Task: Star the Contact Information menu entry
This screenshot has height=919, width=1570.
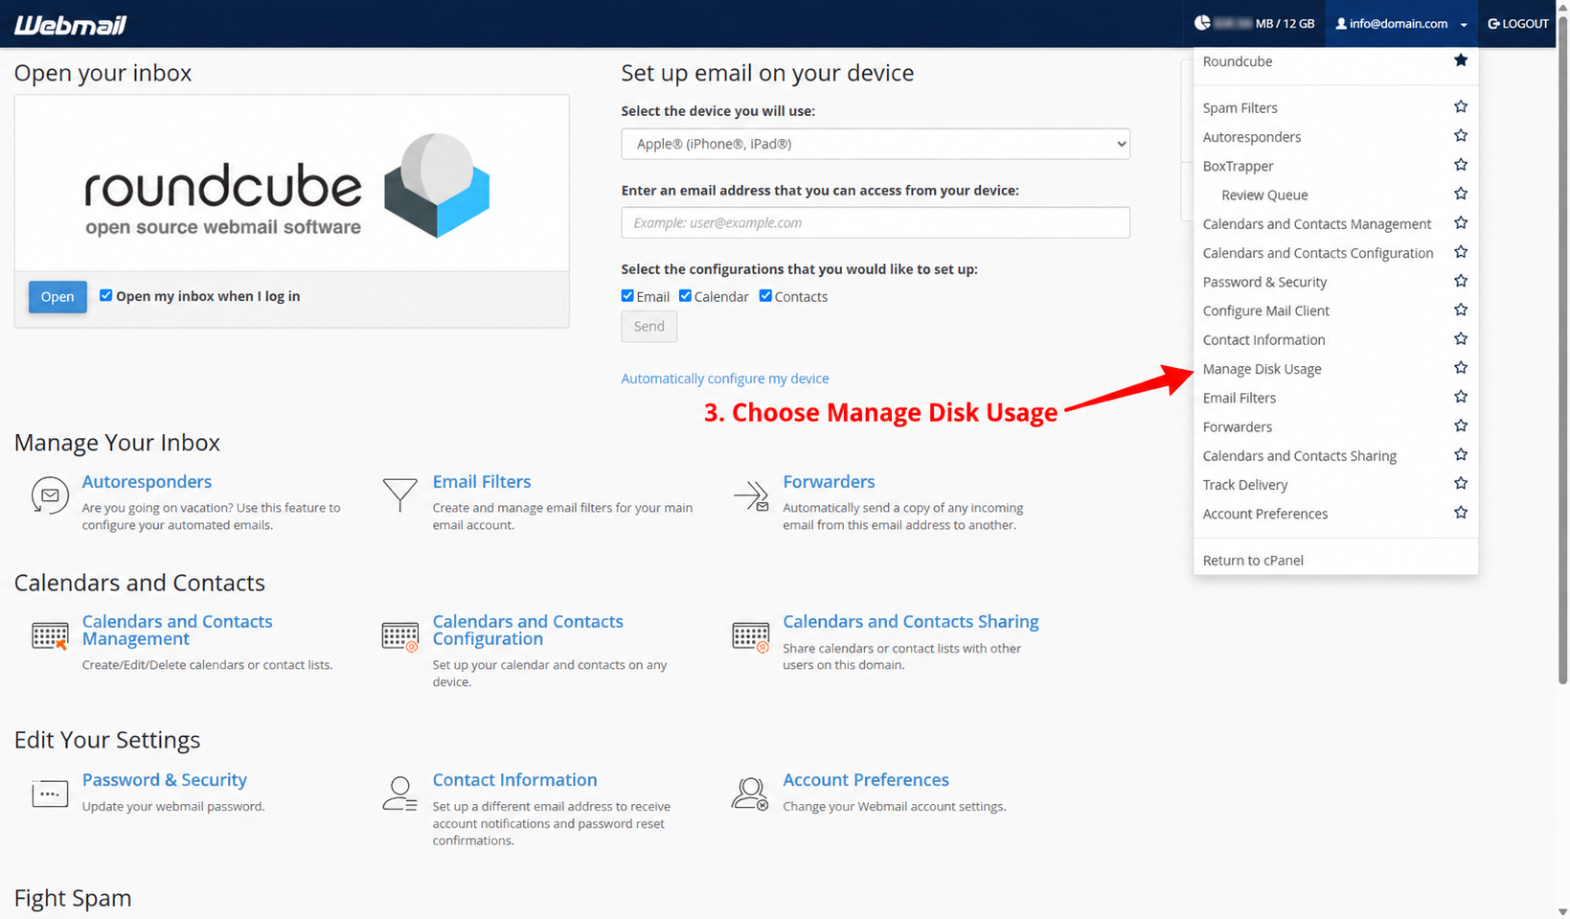Action: pyautogui.click(x=1460, y=338)
